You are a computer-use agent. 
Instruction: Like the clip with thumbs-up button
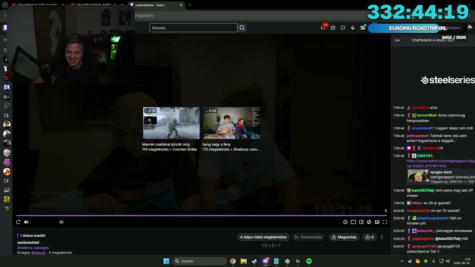click(370, 237)
